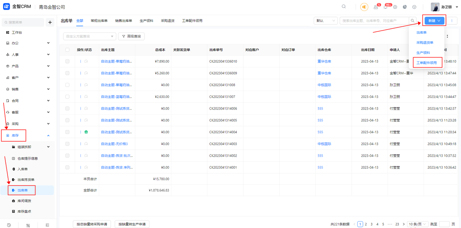Click the global search magnifier icon in header
The image size is (461, 228).
pos(344,6)
